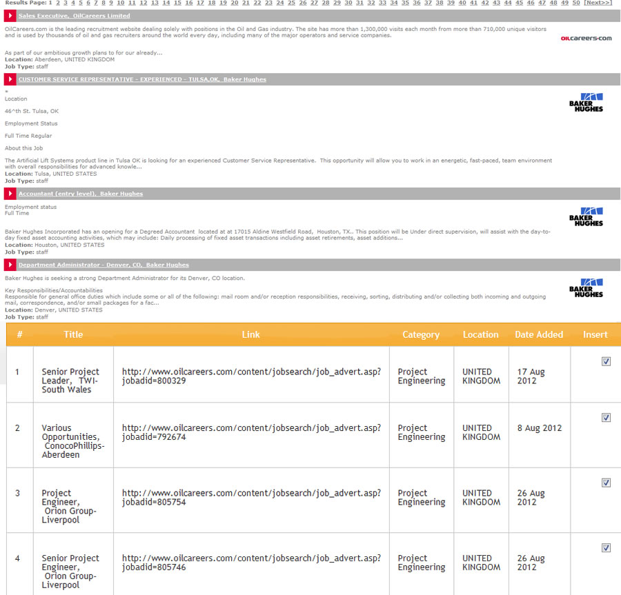Open Department Administrator Denver job link
This screenshot has height=595, width=621.
(103, 265)
